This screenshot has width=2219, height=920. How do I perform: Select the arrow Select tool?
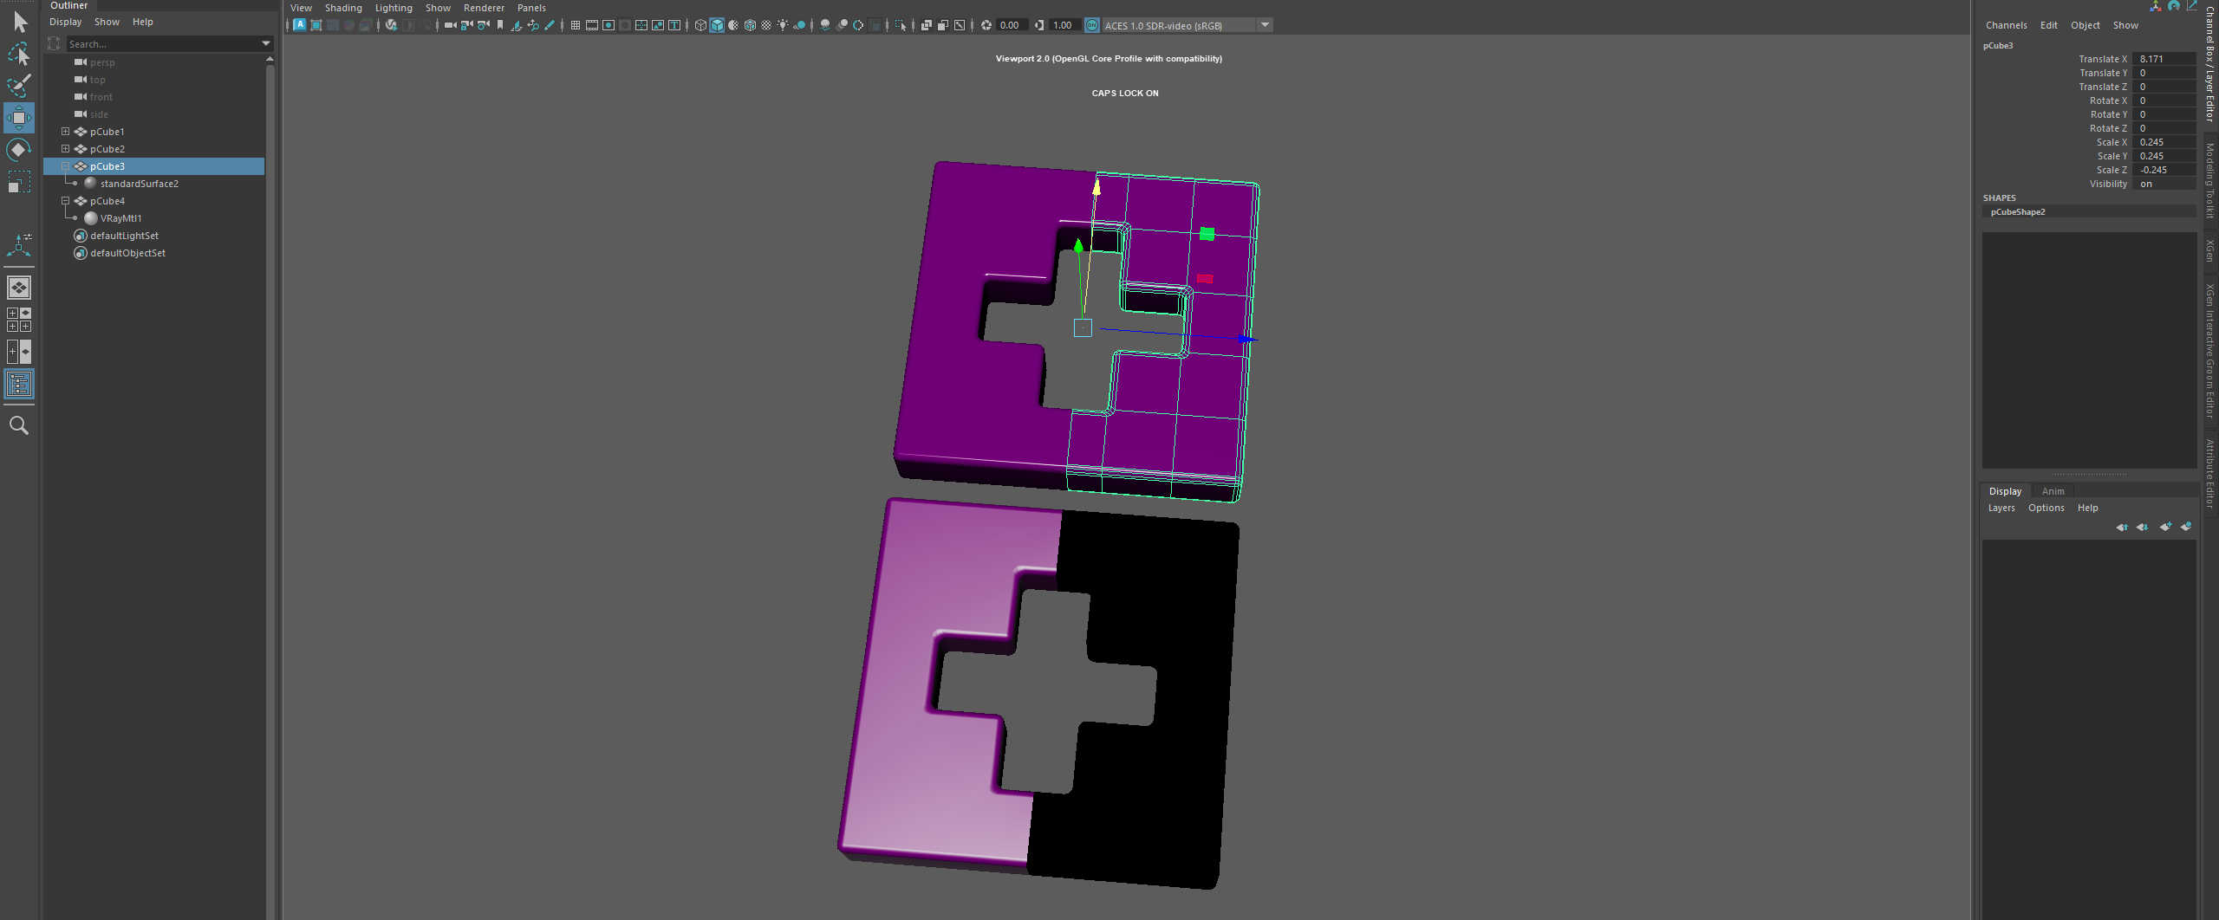[x=19, y=22]
